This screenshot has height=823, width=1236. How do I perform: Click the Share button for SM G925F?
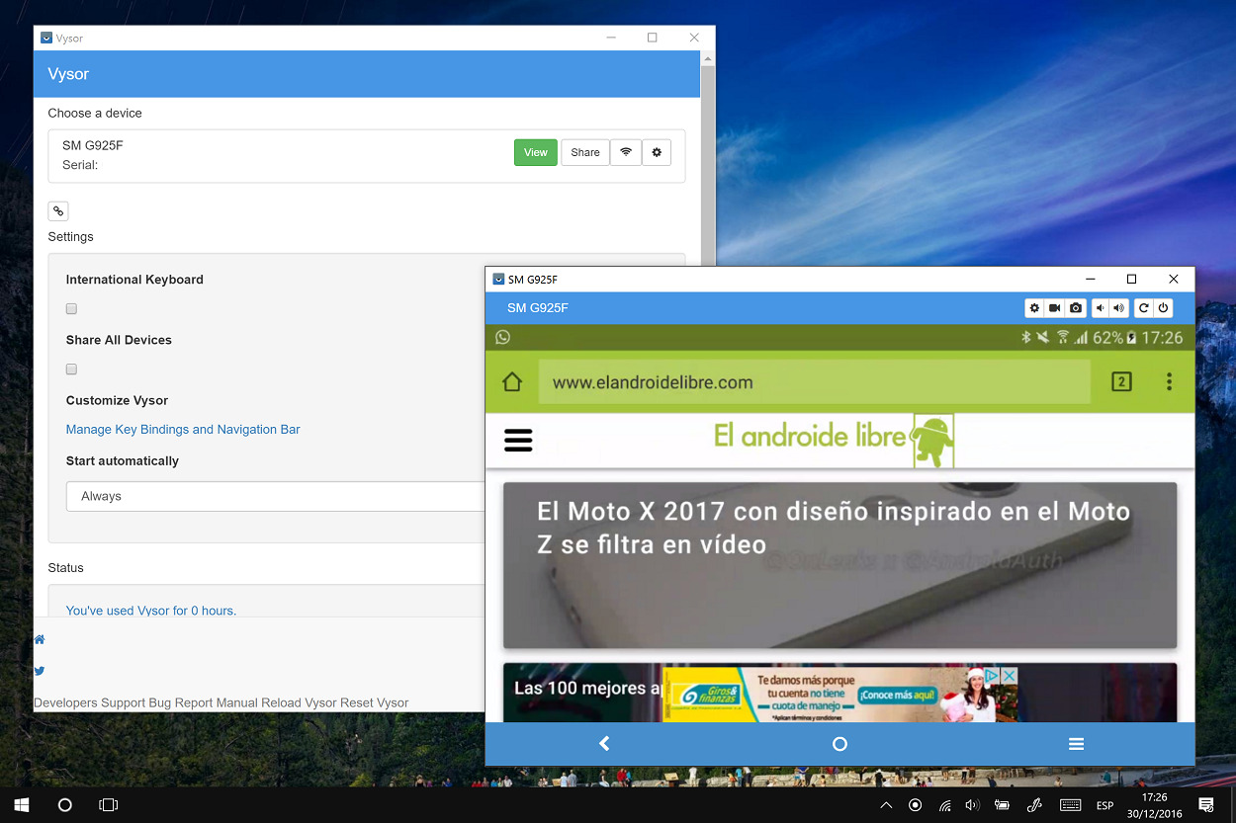tap(585, 152)
